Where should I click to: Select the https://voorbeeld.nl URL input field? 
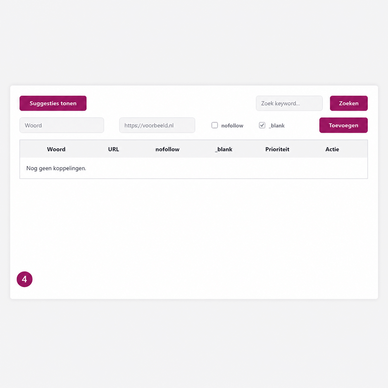[x=157, y=125]
